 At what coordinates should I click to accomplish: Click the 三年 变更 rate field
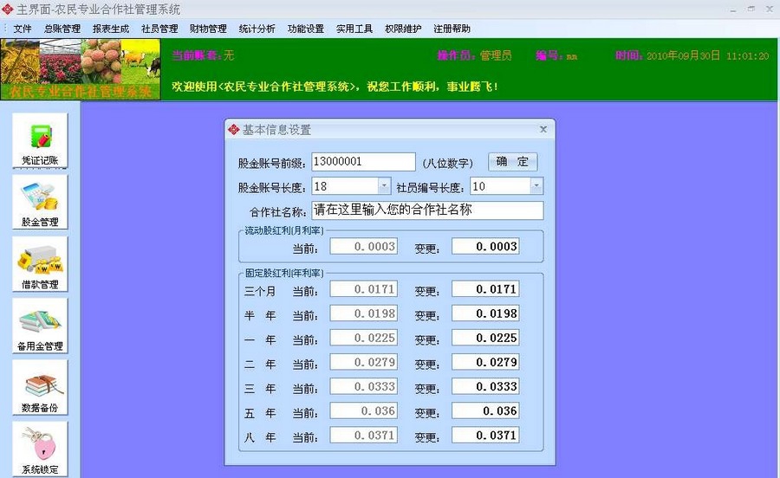click(485, 386)
